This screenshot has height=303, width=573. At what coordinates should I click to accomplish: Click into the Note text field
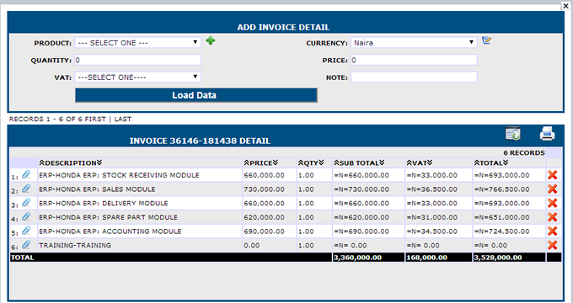click(x=414, y=77)
